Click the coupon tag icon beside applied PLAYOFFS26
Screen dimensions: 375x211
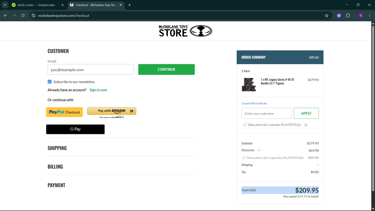[245, 125]
